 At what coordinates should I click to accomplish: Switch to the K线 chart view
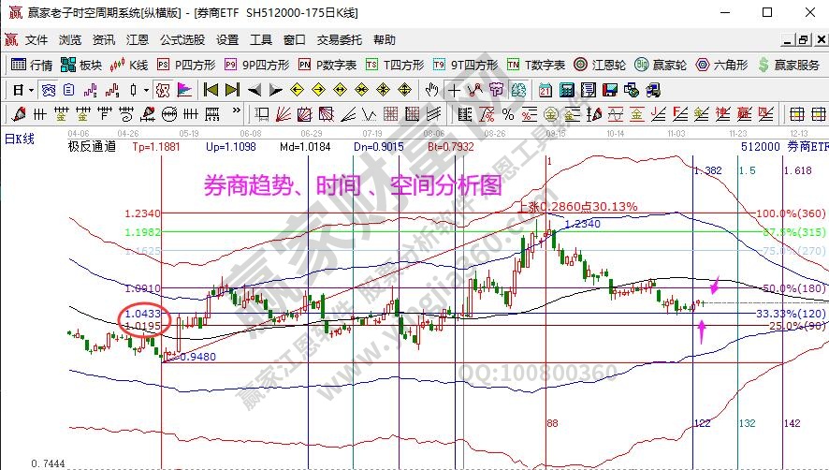point(129,66)
